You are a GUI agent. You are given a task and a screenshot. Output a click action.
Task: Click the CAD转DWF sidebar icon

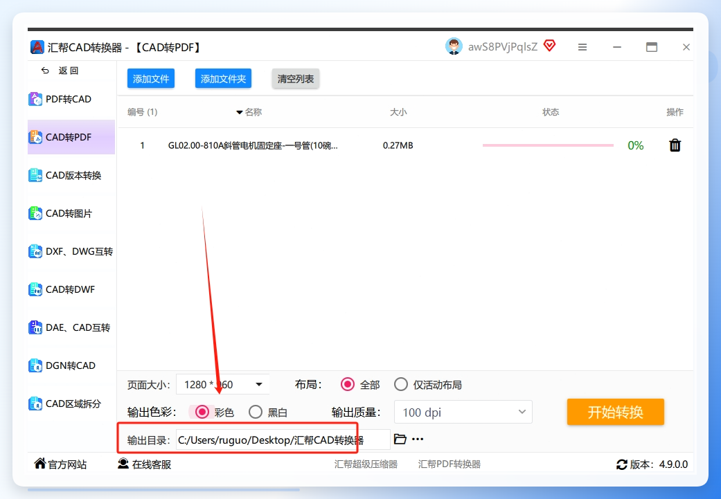35,289
